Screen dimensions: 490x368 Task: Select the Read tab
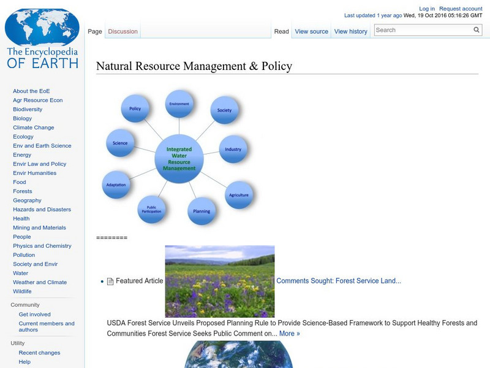point(281,31)
